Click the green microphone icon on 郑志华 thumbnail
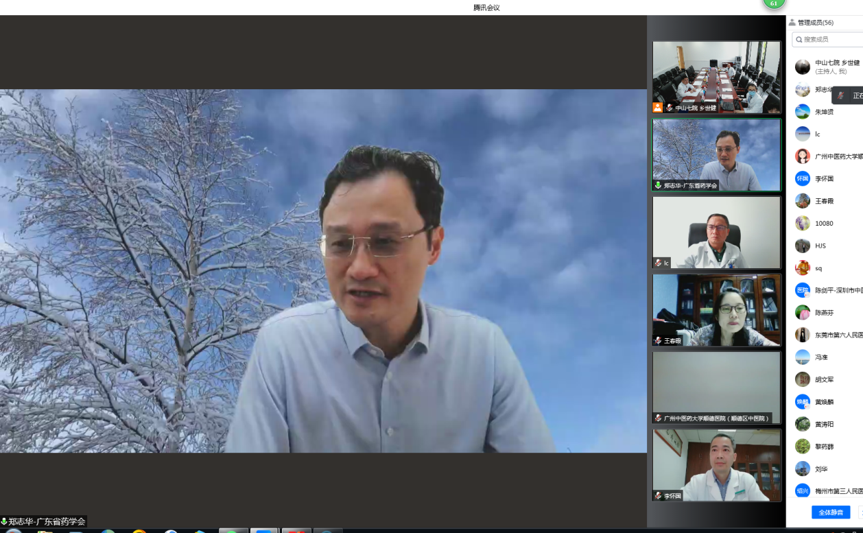The width and height of the screenshot is (863, 533). click(x=659, y=185)
